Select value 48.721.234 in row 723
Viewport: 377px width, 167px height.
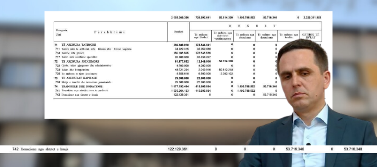tap(182, 70)
